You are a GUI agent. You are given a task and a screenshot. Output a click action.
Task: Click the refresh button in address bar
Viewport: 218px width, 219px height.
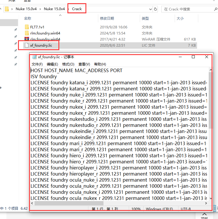[156, 9]
